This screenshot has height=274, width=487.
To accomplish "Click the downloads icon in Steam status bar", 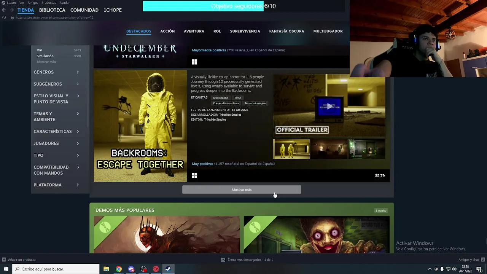I will point(223,260).
